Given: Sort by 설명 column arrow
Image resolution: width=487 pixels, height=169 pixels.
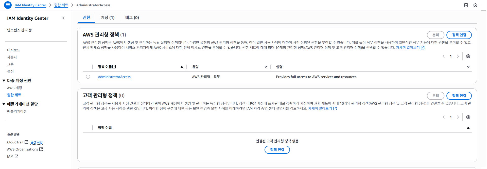Looking at the screenshot, I should pos(468,67).
